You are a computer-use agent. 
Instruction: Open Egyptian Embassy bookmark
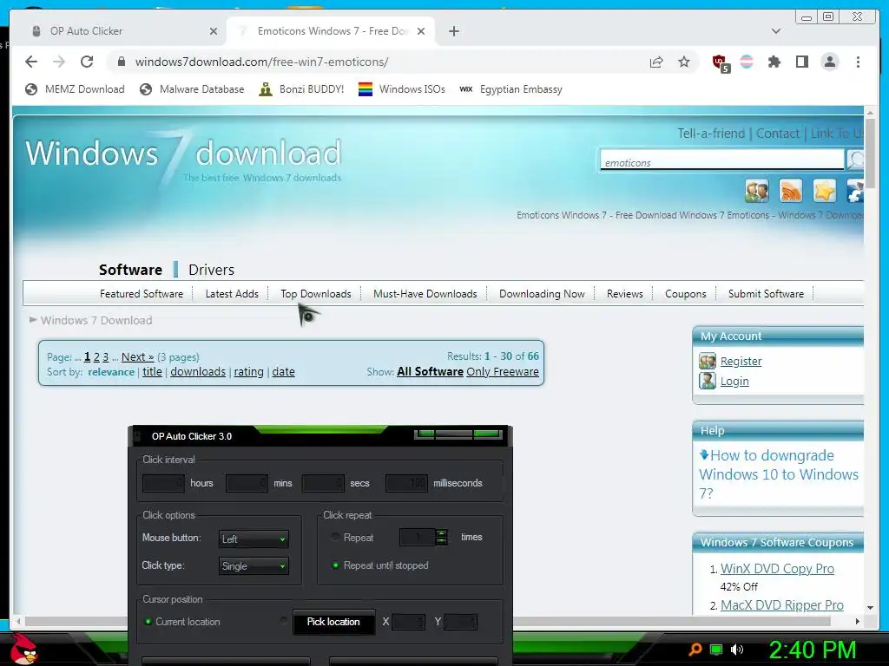pyautogui.click(x=510, y=89)
